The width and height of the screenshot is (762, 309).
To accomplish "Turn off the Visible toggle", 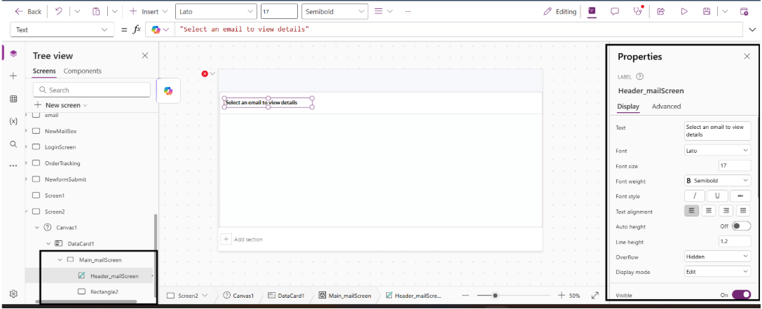I will coord(741,295).
